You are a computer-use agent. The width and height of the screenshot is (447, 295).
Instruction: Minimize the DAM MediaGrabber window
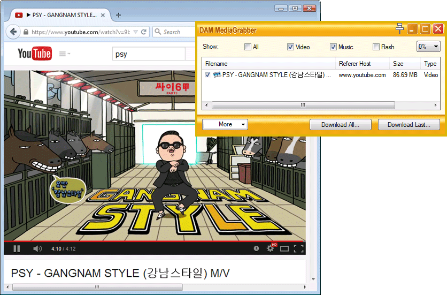[412, 29]
